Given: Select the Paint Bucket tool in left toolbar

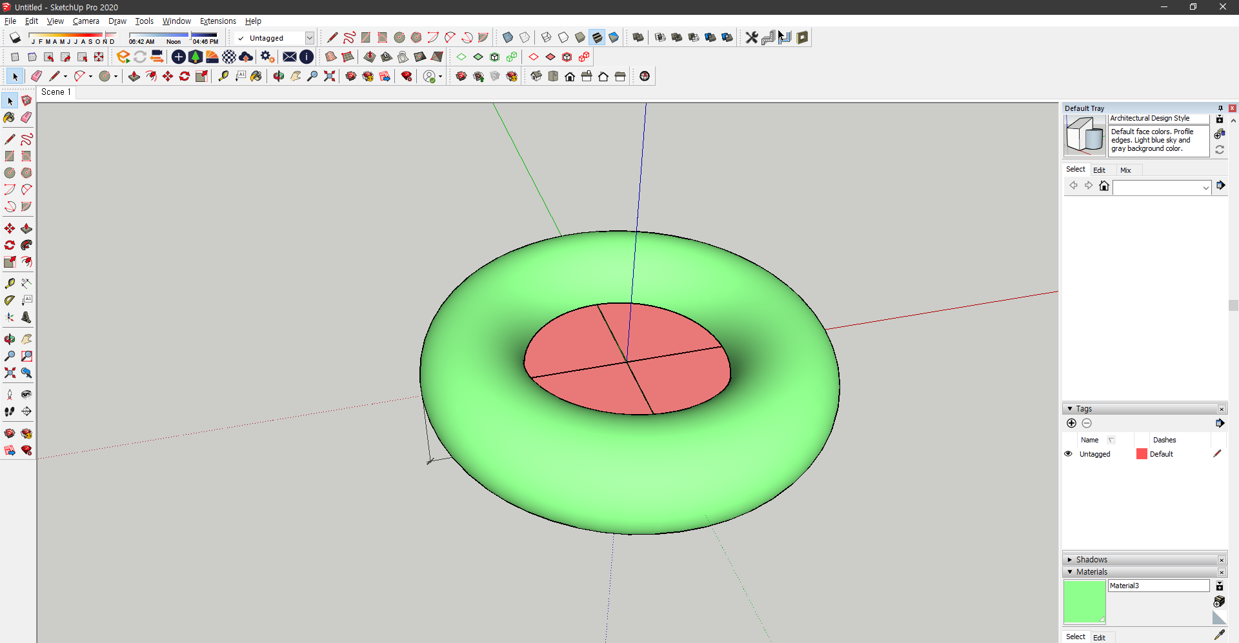Looking at the screenshot, I should point(10,117).
